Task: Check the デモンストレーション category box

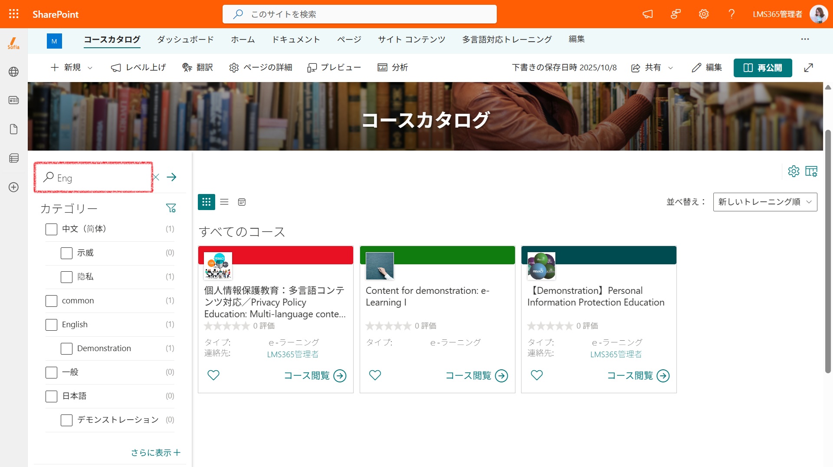Action: (x=66, y=420)
